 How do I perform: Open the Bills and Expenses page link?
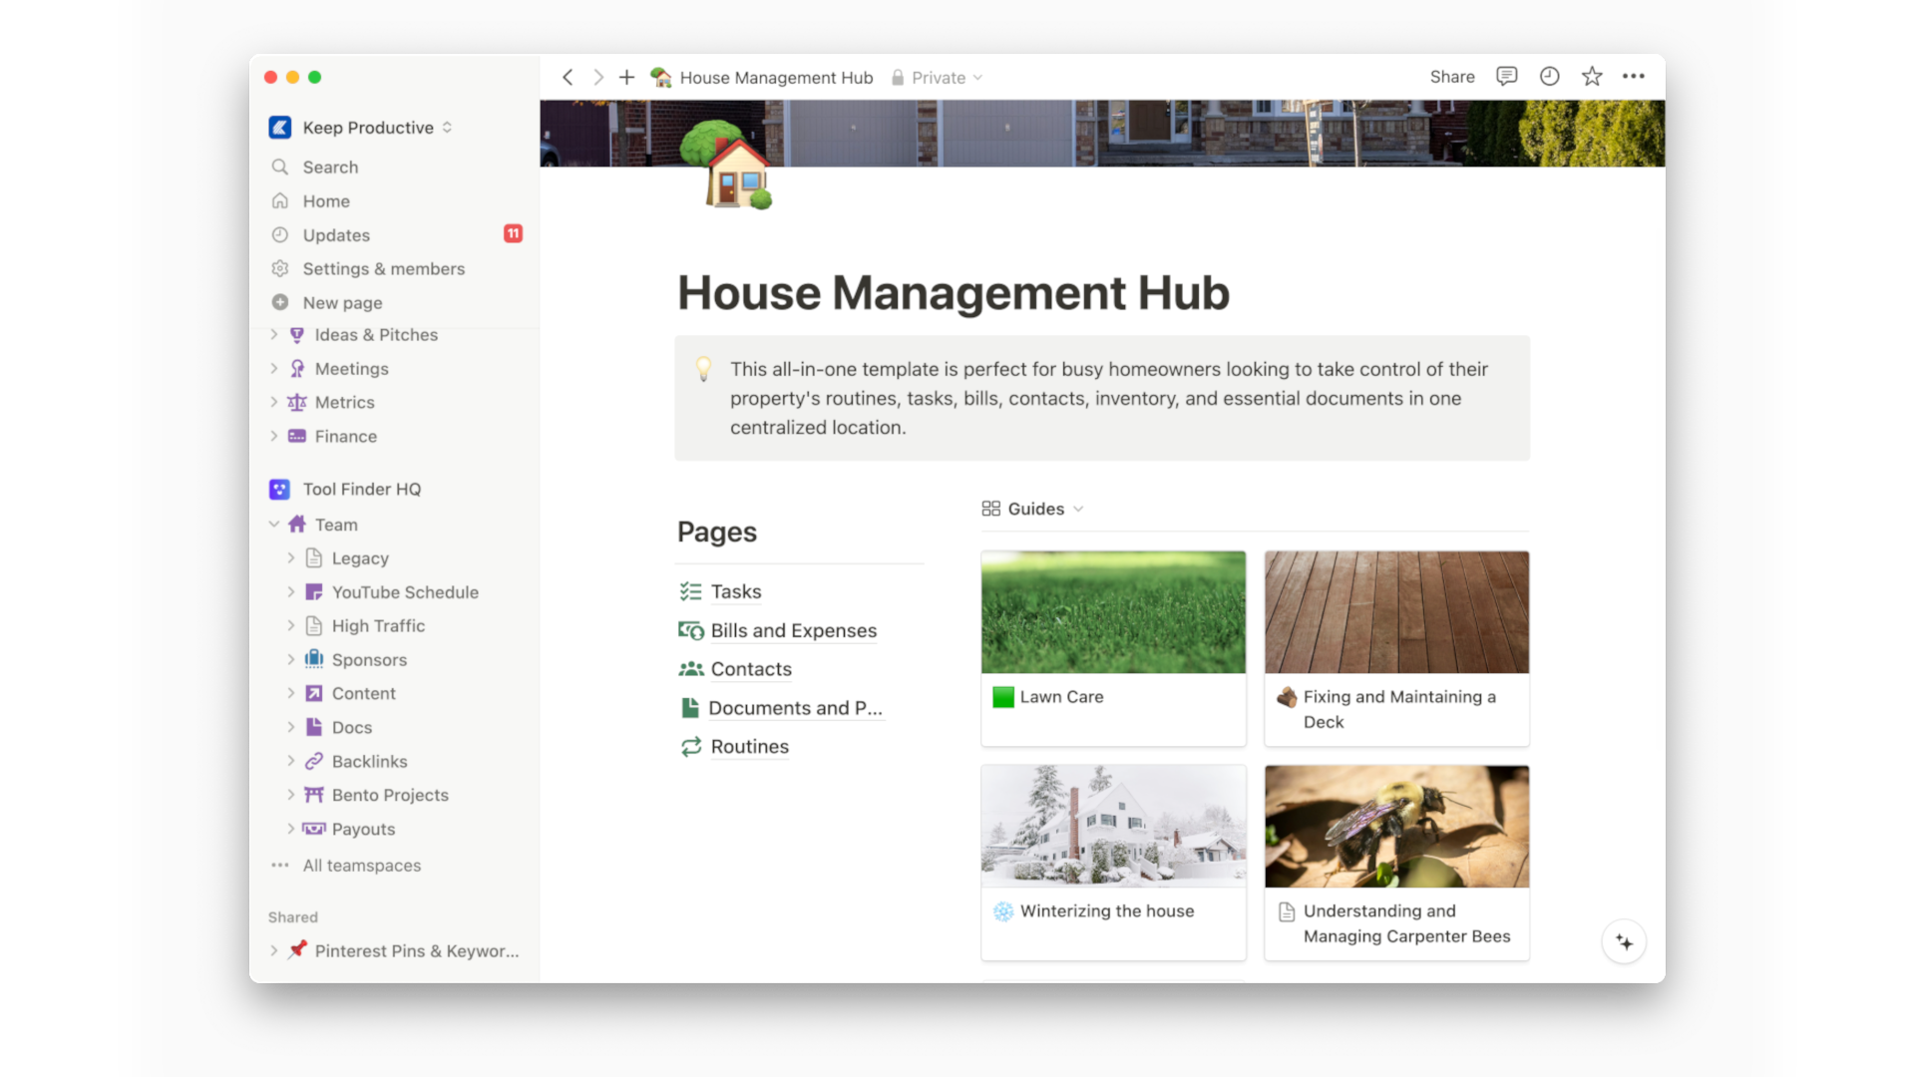click(x=793, y=631)
